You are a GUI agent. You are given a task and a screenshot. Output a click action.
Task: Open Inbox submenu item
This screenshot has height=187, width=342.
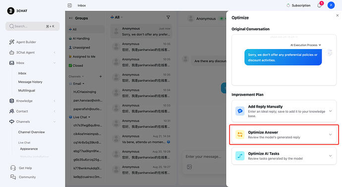[22, 73]
